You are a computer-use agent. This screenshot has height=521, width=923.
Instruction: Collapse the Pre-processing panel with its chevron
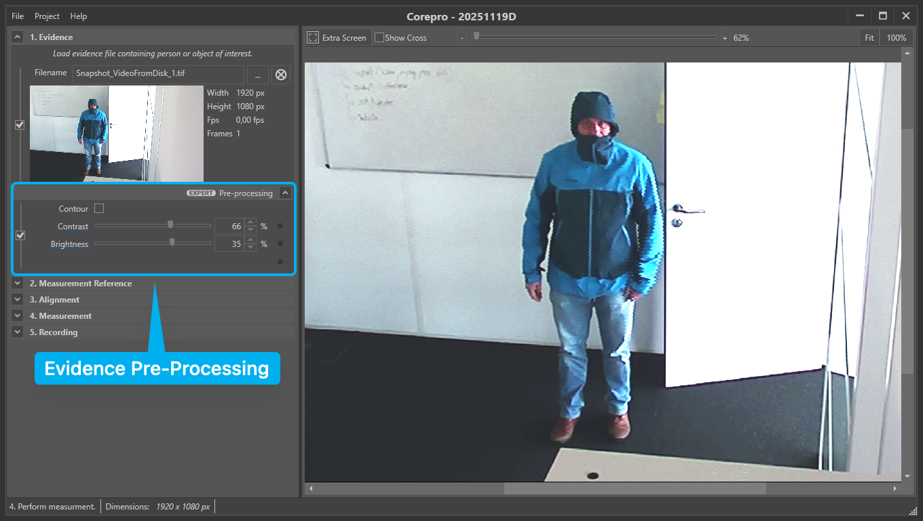tap(286, 193)
